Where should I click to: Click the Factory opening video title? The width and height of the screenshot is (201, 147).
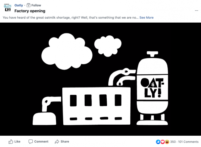point(30,11)
